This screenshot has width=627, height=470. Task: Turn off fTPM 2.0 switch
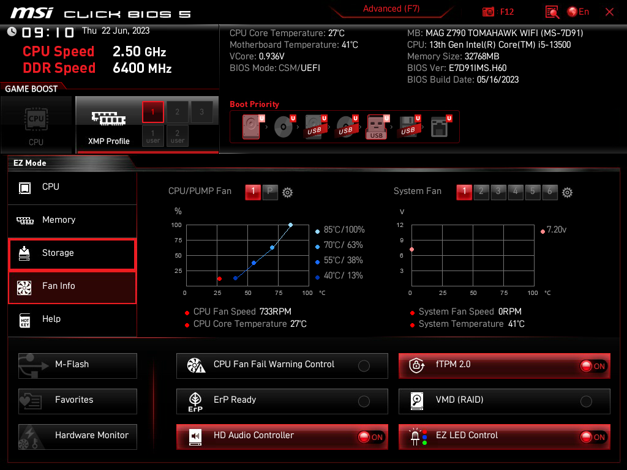(x=593, y=366)
